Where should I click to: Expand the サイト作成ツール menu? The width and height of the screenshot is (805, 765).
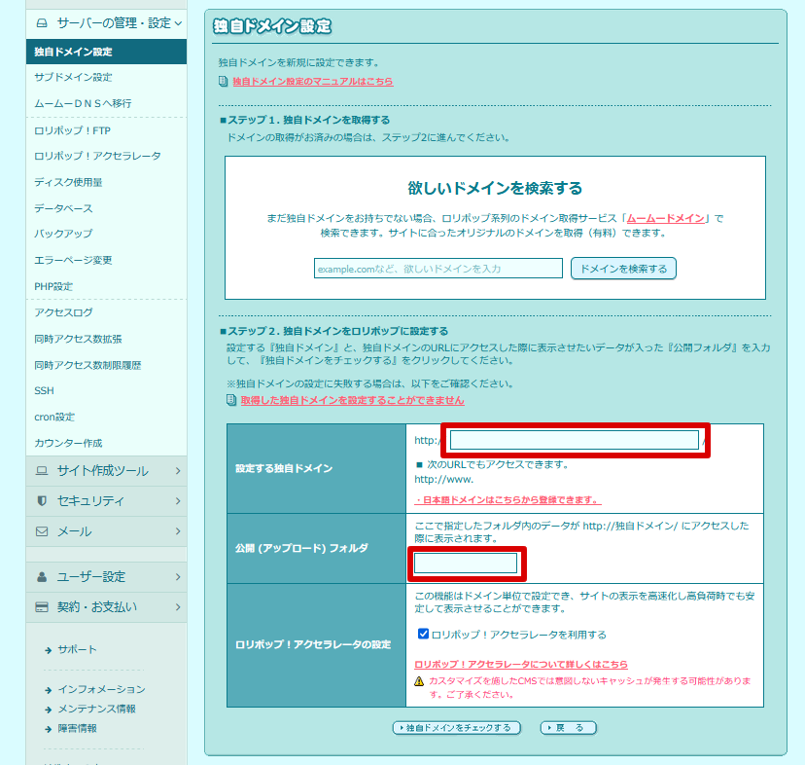(178, 471)
